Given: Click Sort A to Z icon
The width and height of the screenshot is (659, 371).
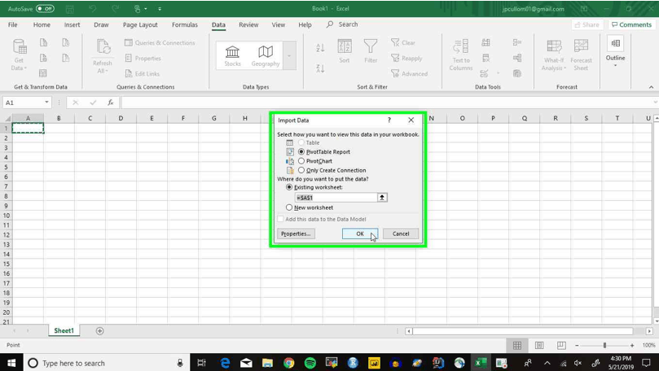Looking at the screenshot, I should tap(320, 47).
